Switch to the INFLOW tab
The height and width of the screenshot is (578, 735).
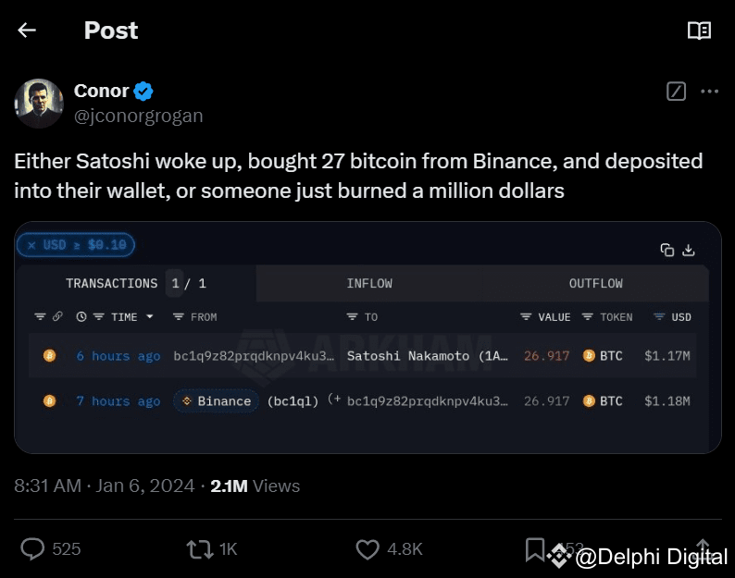pyautogui.click(x=369, y=283)
